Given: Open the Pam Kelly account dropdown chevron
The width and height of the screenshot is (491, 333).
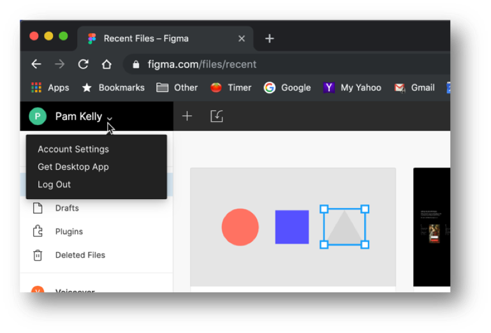Looking at the screenshot, I should pyautogui.click(x=110, y=119).
